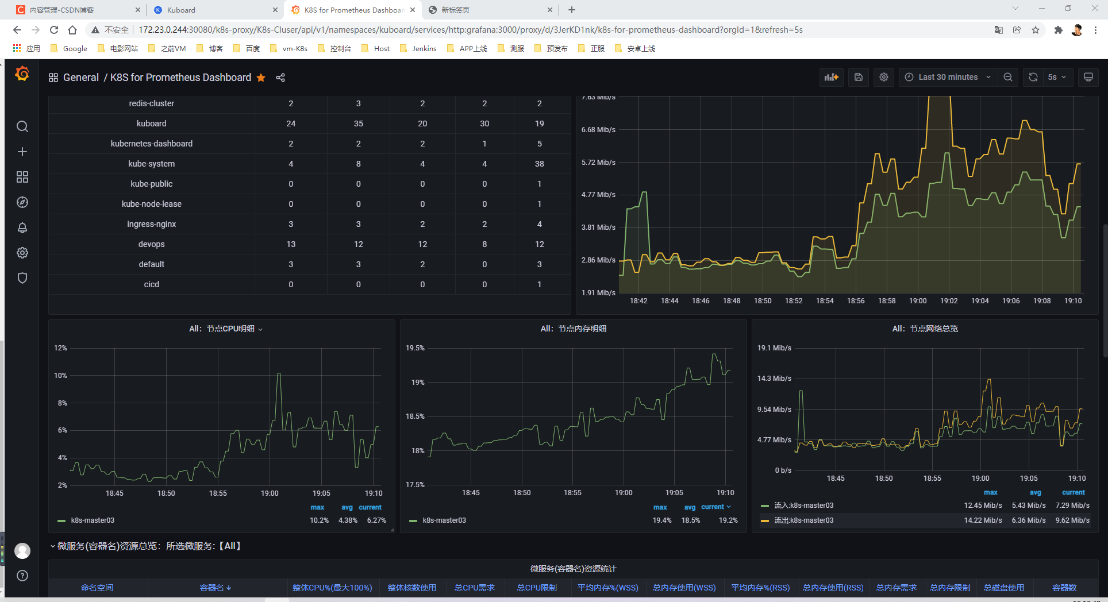Click the 节点网络总览 panel title

[925, 329]
